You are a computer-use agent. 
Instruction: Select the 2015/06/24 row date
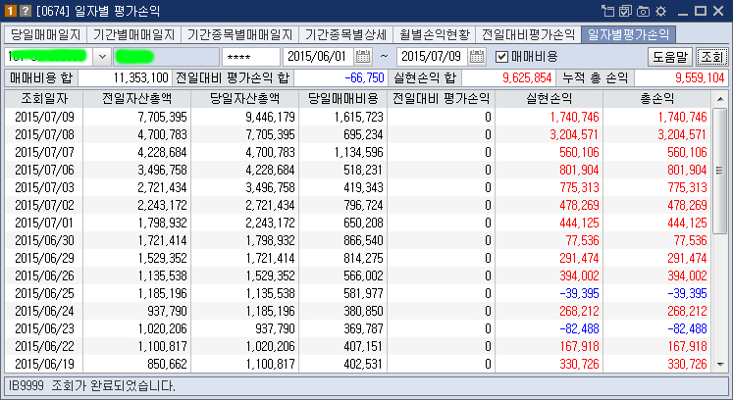[x=44, y=311]
